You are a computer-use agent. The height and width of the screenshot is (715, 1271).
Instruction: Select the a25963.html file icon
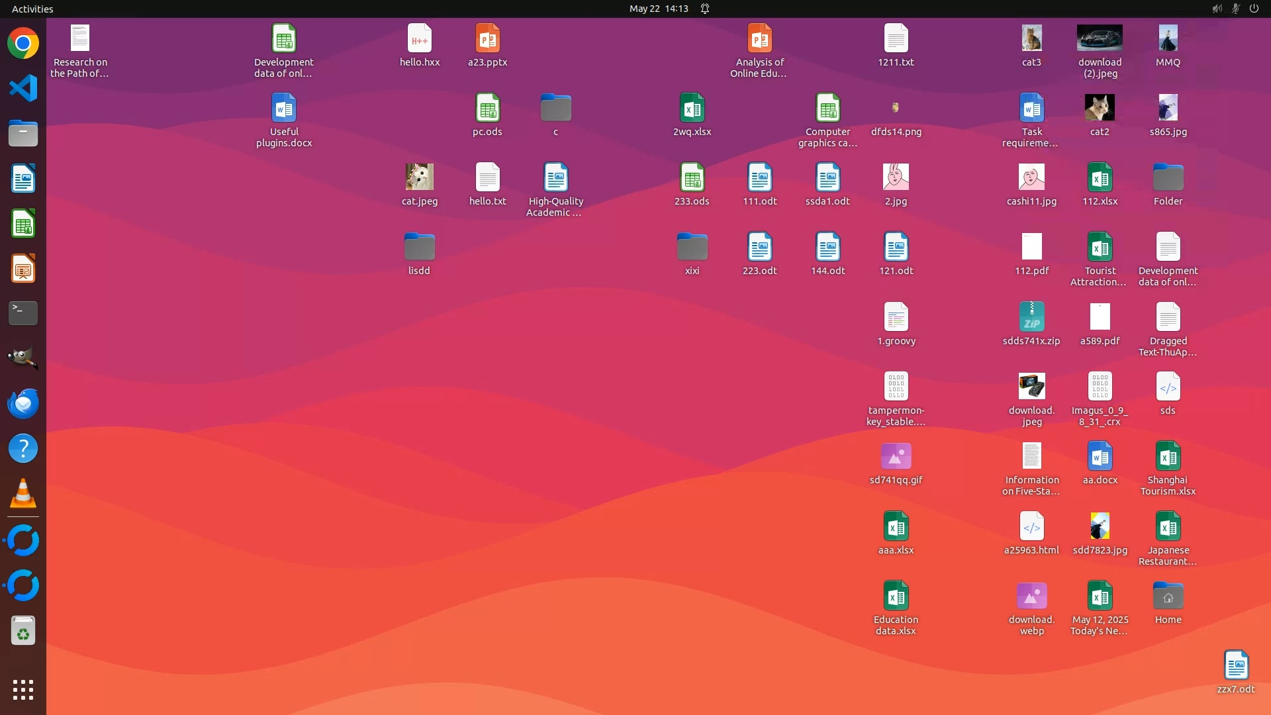pyautogui.click(x=1031, y=527)
